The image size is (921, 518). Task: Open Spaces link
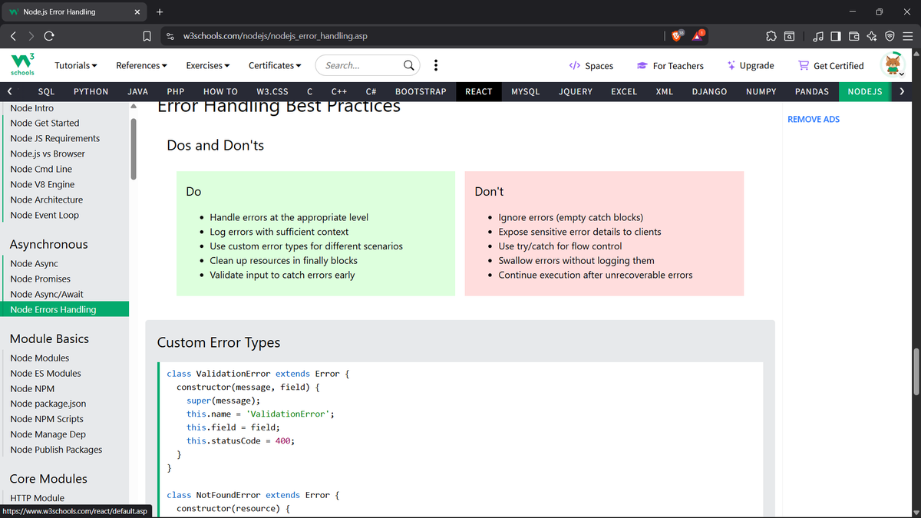(591, 66)
